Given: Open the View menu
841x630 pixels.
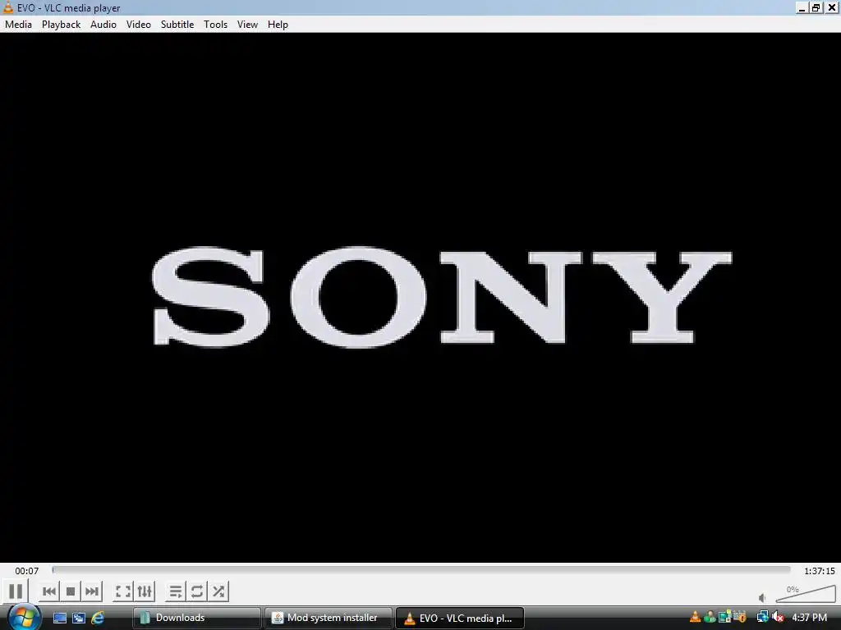Looking at the screenshot, I should pos(247,25).
